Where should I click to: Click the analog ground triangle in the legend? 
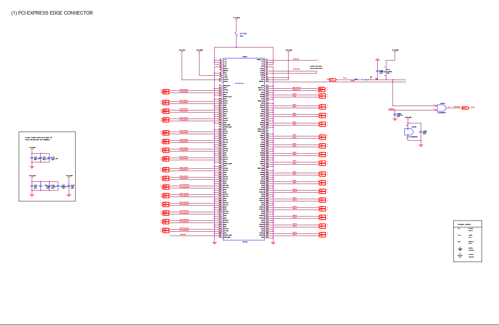click(460, 256)
